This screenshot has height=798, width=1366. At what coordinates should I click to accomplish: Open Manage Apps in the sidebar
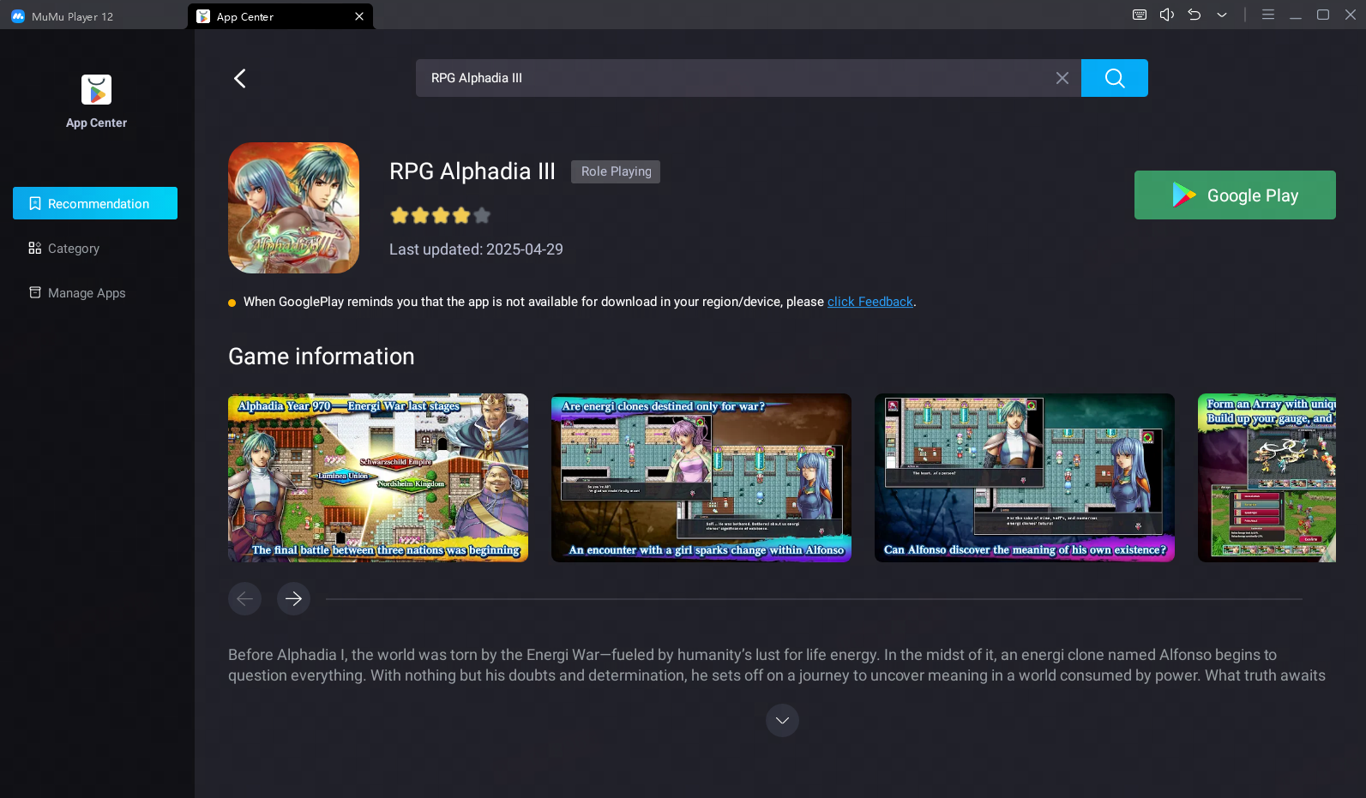(x=95, y=292)
